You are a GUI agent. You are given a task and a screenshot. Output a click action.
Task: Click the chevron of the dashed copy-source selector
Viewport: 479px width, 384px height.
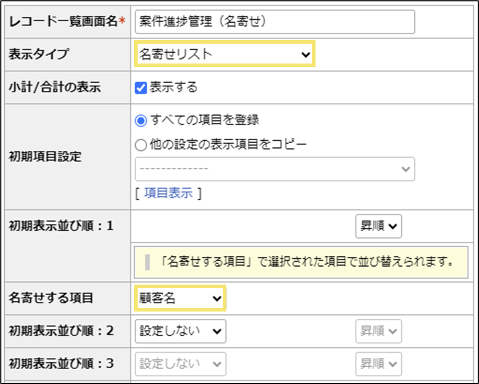pos(405,169)
